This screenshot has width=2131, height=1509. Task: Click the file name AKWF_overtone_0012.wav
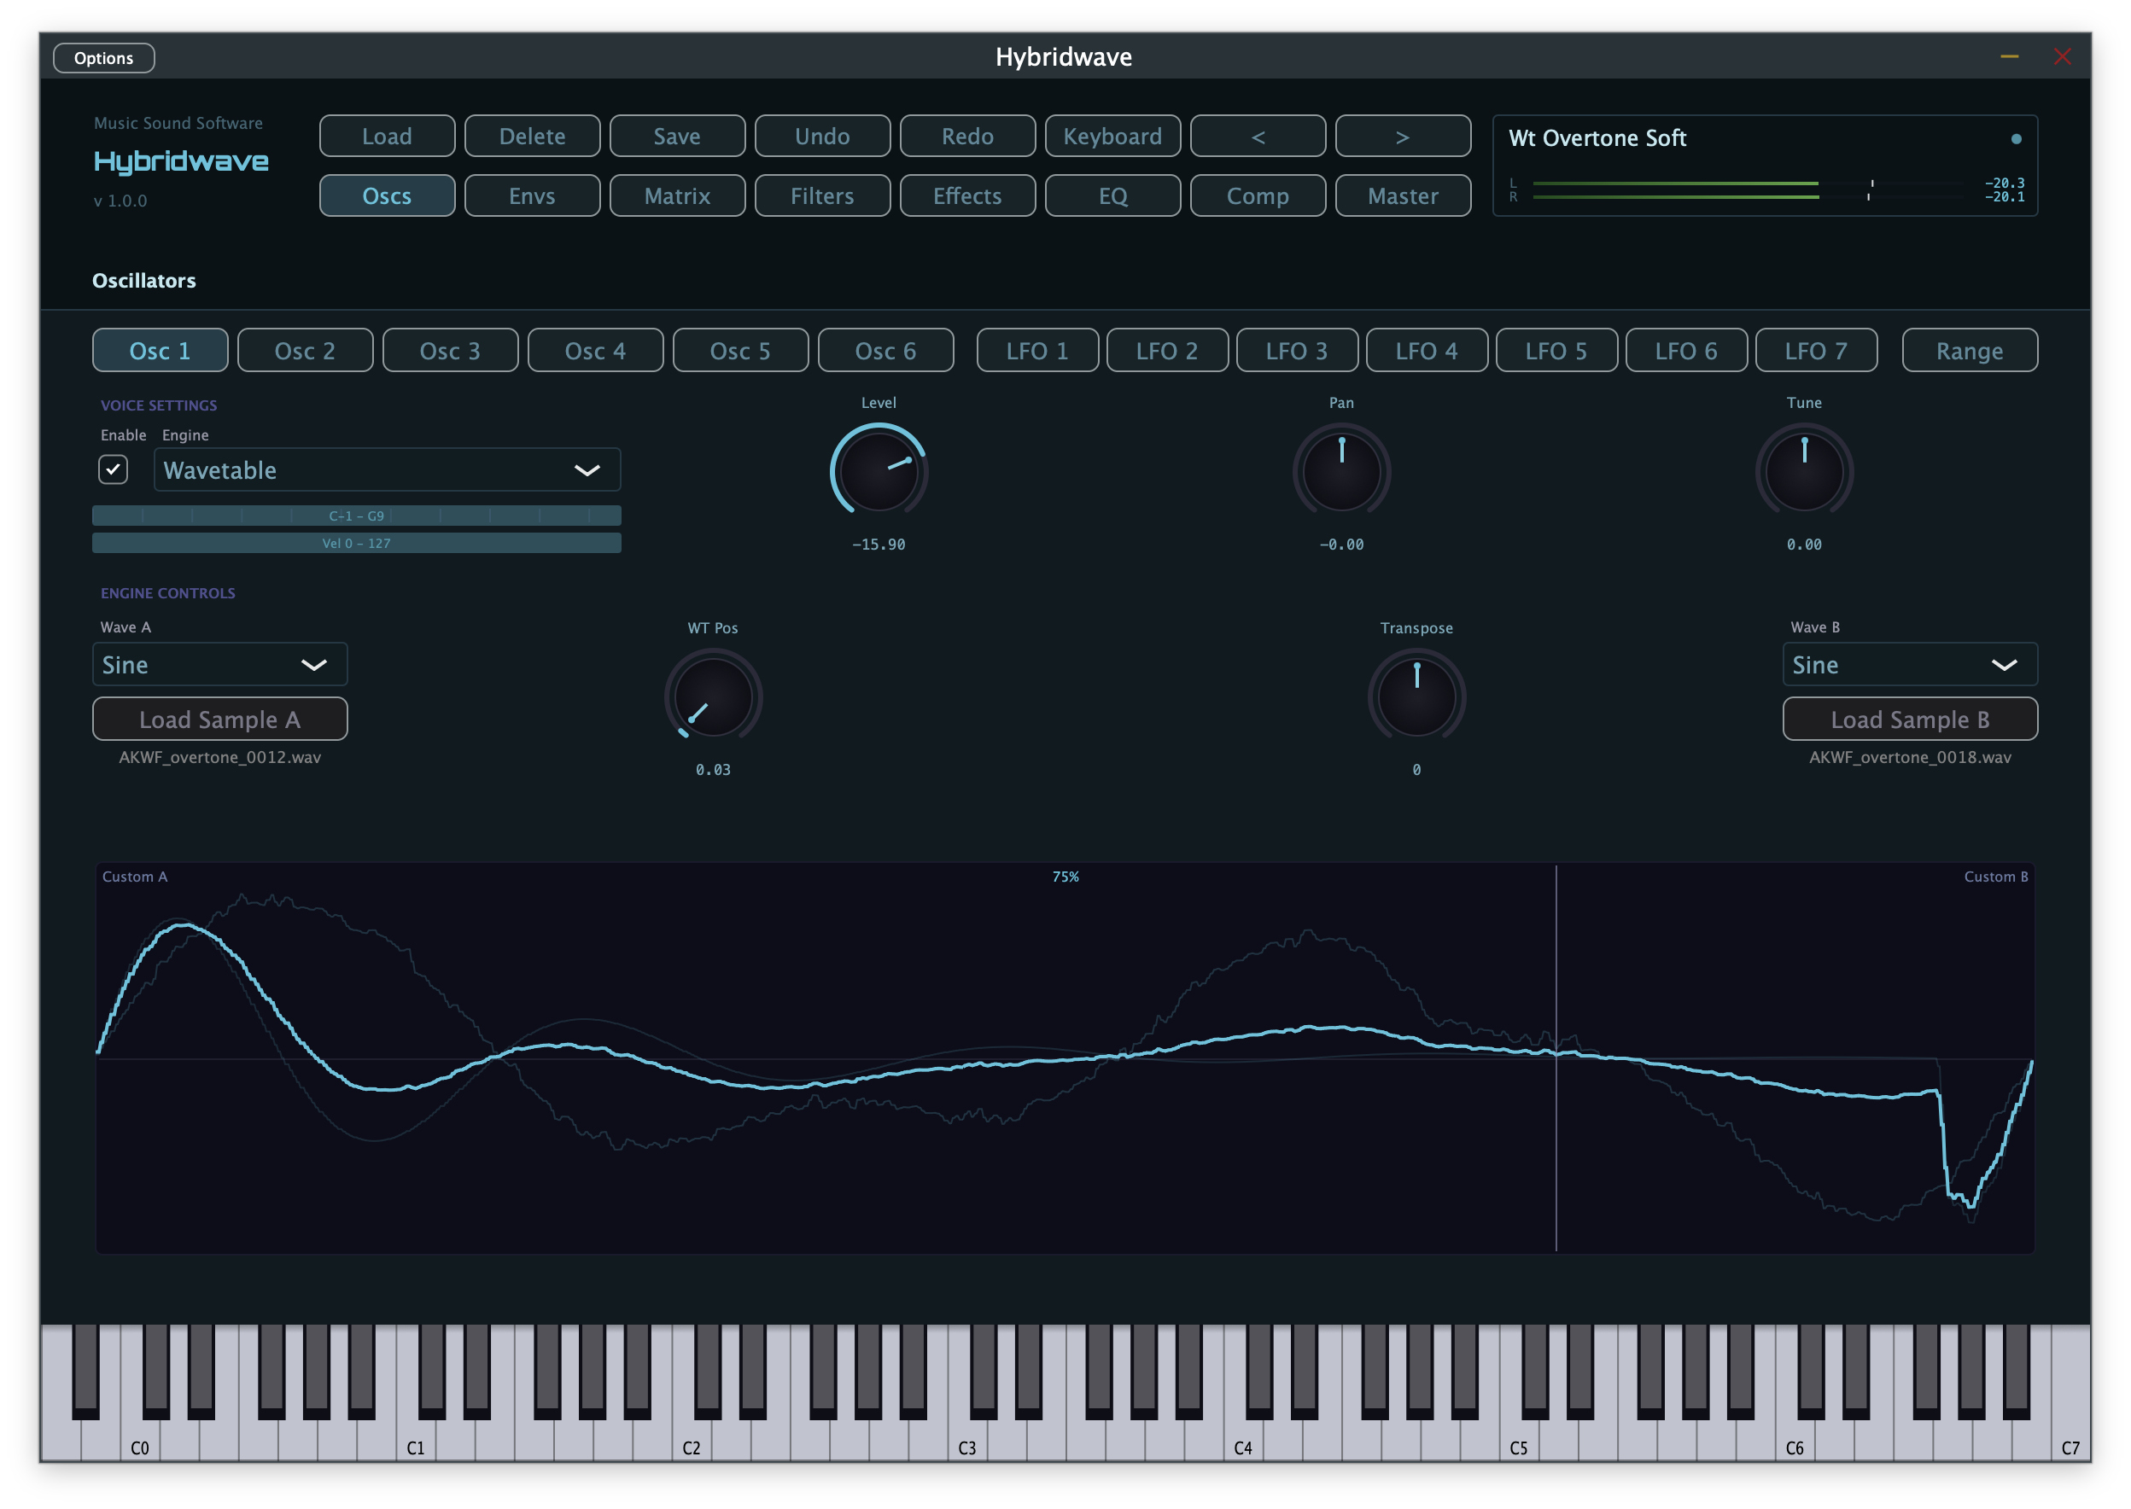point(220,757)
